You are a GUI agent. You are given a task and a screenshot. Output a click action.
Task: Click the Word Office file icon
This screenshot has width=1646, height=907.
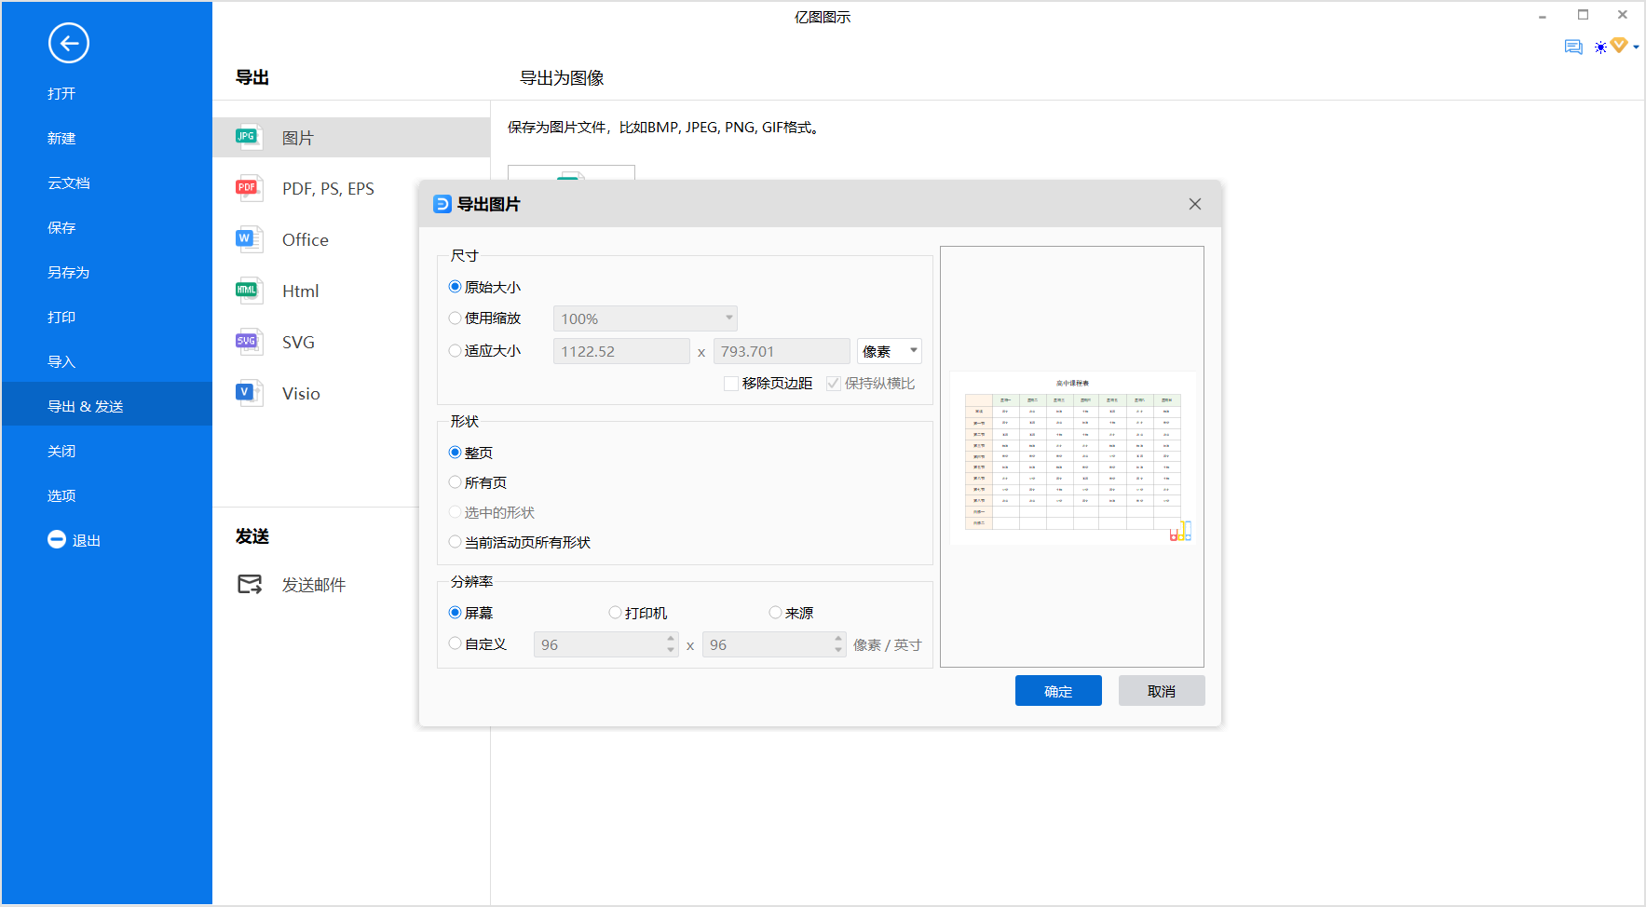pos(249,239)
